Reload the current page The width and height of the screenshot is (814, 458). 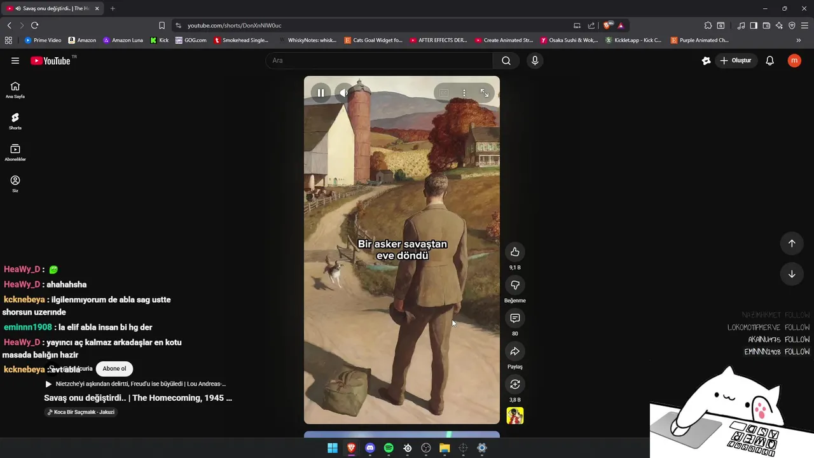coord(34,25)
